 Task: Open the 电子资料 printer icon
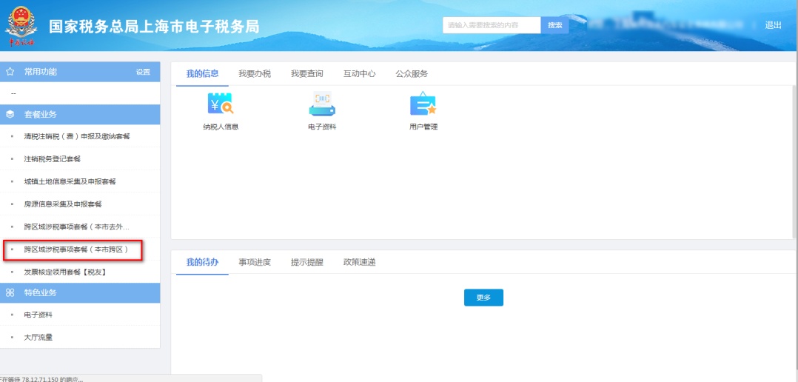(x=322, y=105)
